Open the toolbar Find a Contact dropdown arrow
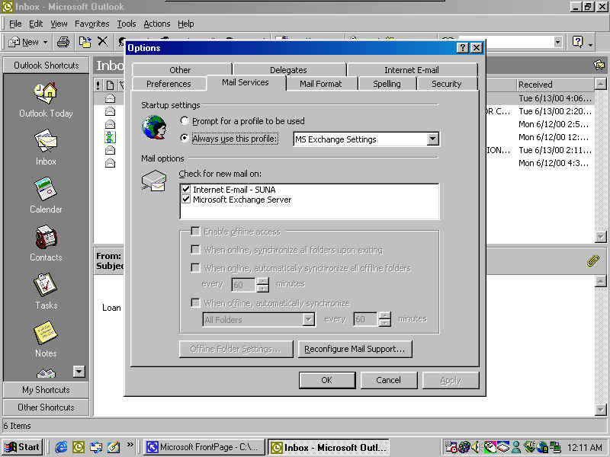Image resolution: width=610 pixels, height=457 pixels. [x=558, y=42]
